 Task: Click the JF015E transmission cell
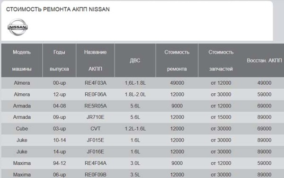tap(96, 140)
